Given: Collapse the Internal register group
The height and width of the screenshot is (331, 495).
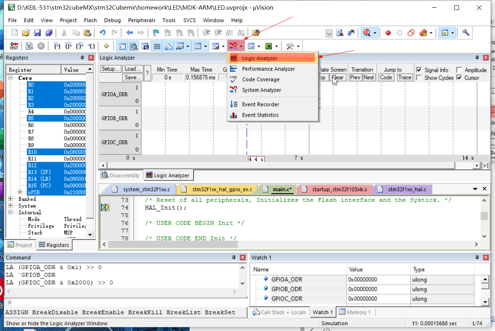Looking at the screenshot, I should tap(10, 212).
